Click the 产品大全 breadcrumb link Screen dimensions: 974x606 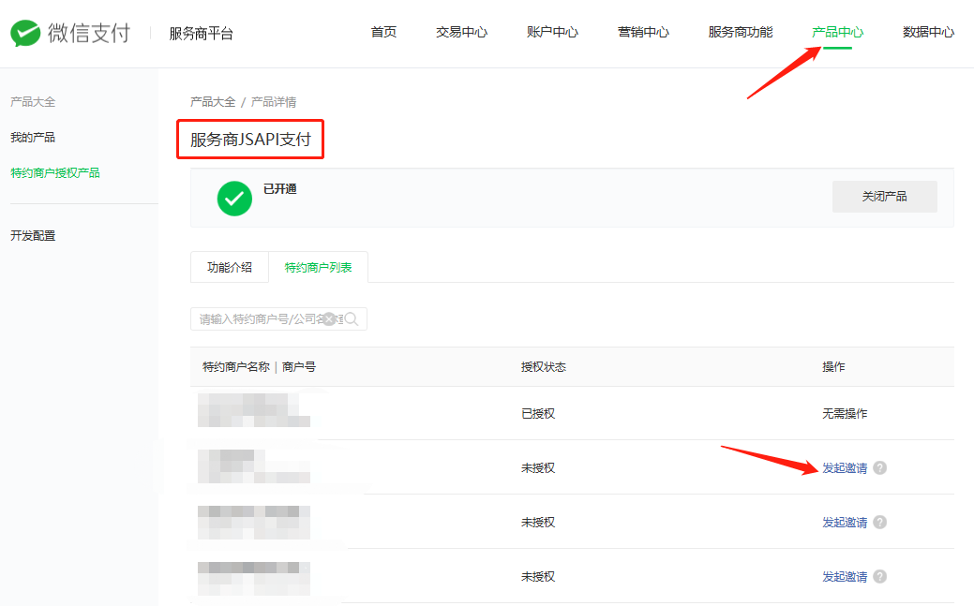click(213, 102)
